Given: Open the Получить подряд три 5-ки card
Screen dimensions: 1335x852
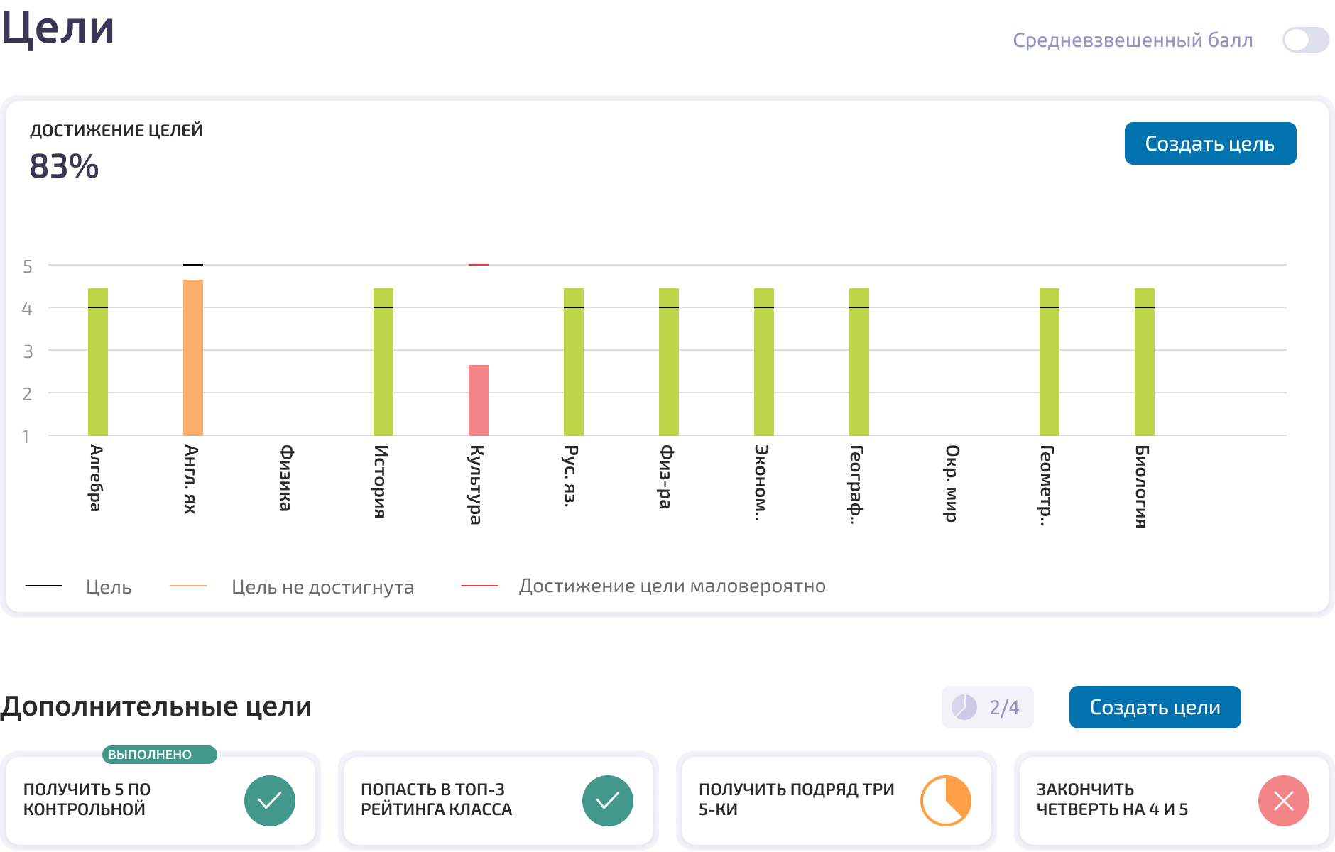Looking at the screenshot, I should (x=837, y=801).
